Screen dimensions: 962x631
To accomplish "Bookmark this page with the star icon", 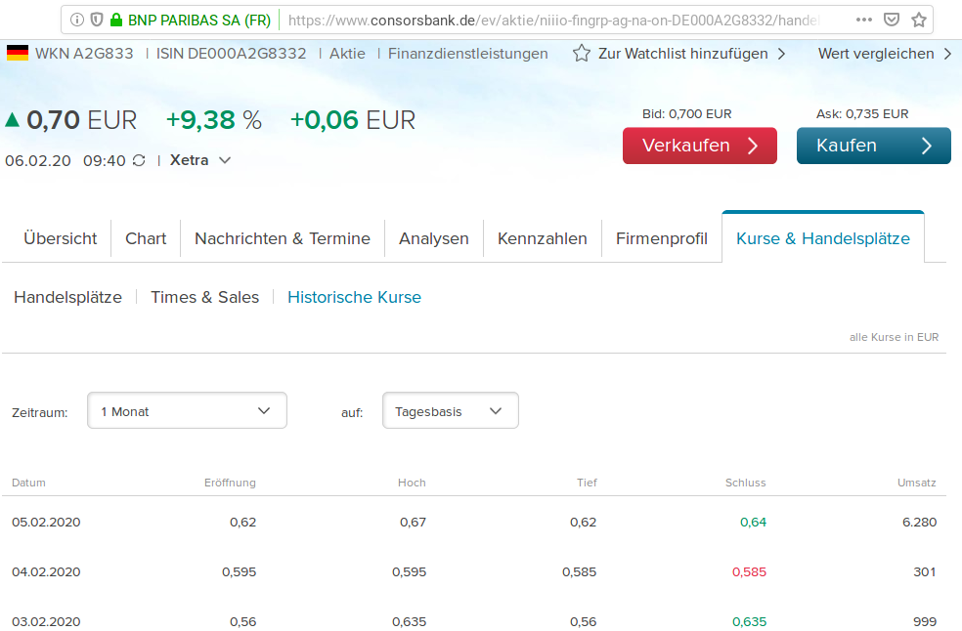I will (918, 19).
